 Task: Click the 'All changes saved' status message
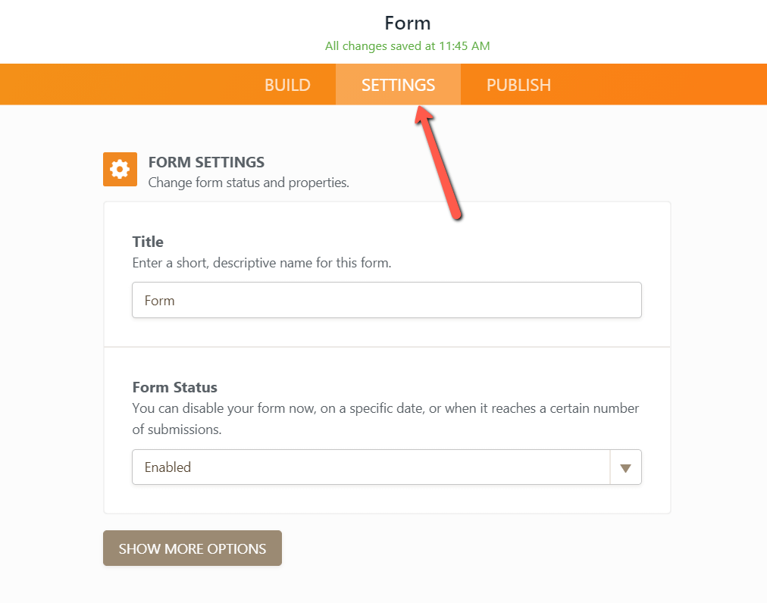point(407,46)
